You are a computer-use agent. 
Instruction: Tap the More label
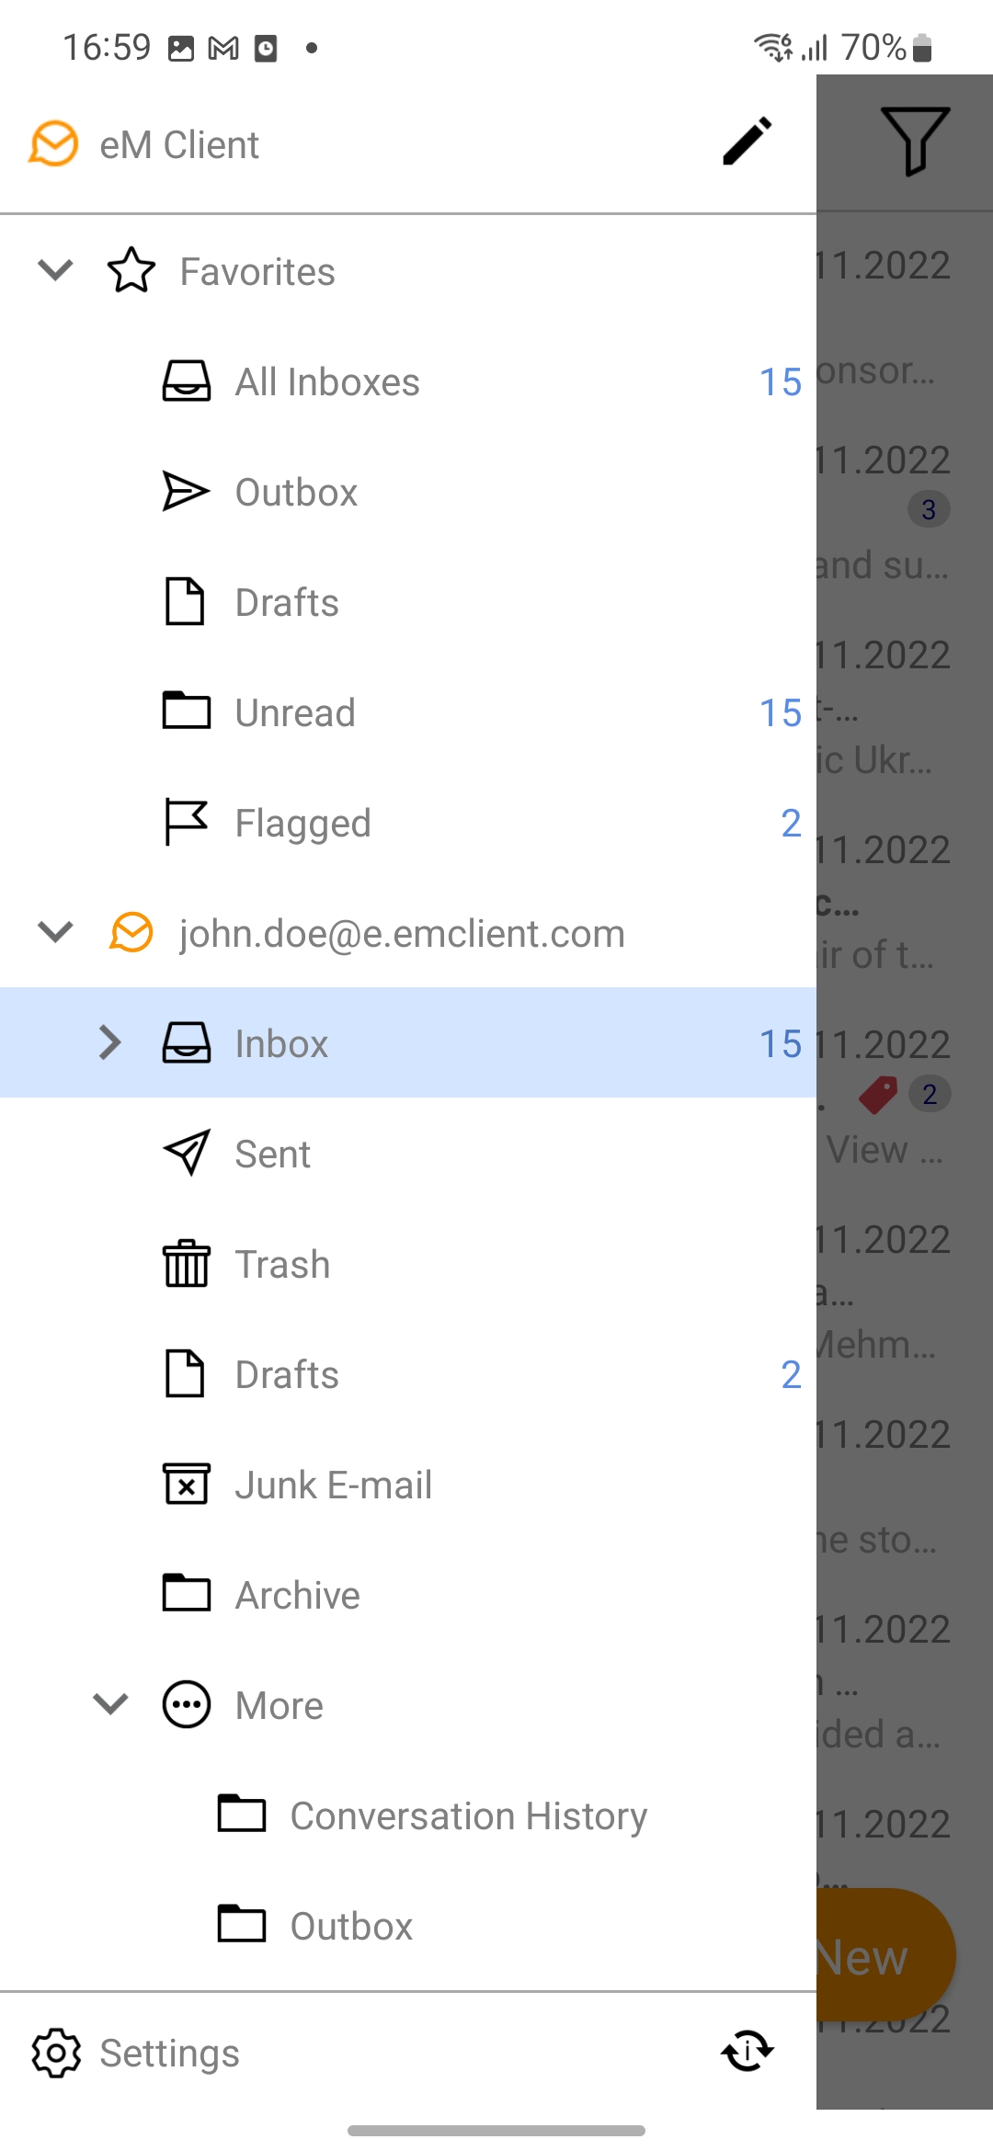280,1706
